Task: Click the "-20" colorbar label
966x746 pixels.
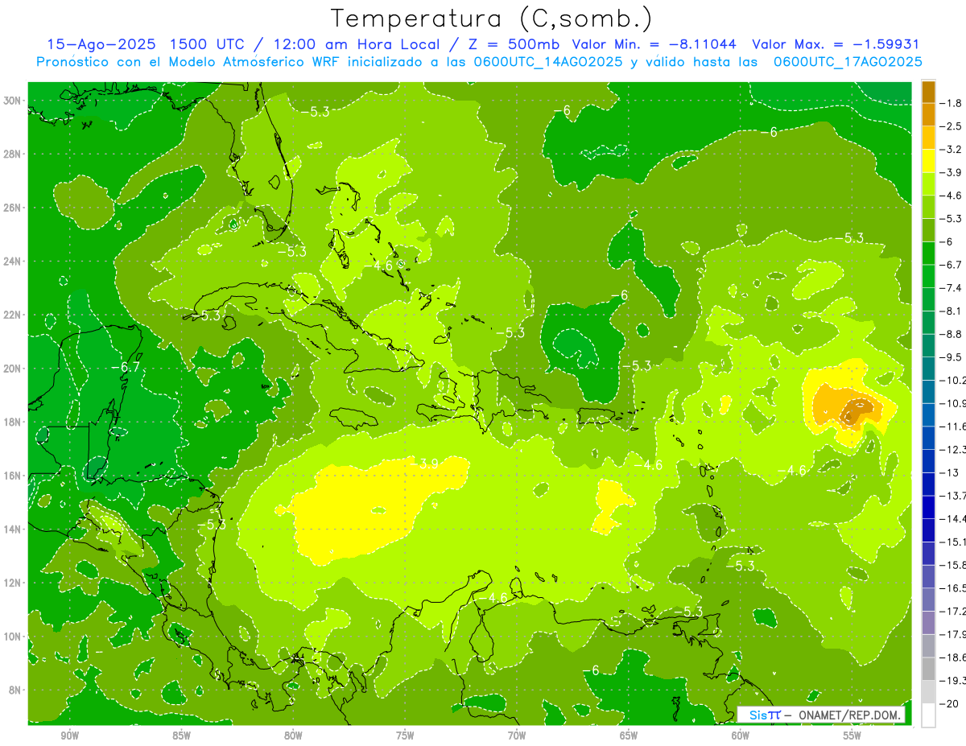Action: click(951, 704)
